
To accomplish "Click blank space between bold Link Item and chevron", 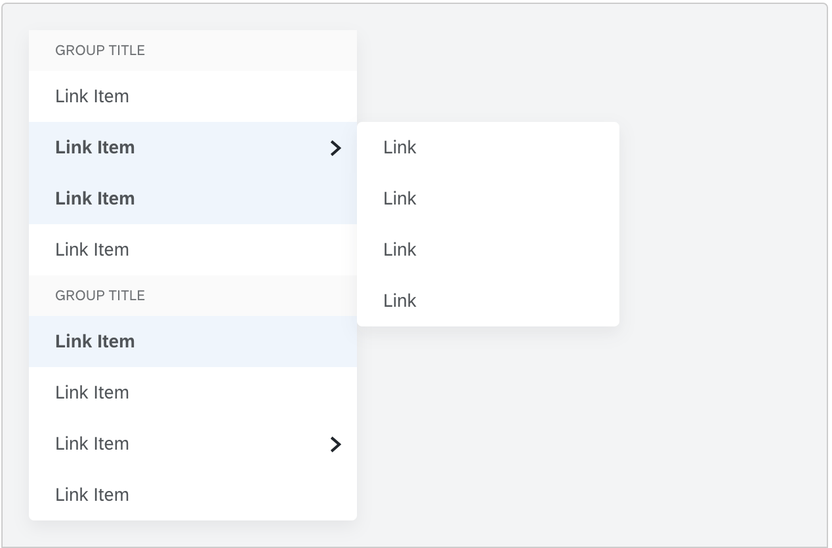I will point(230,147).
